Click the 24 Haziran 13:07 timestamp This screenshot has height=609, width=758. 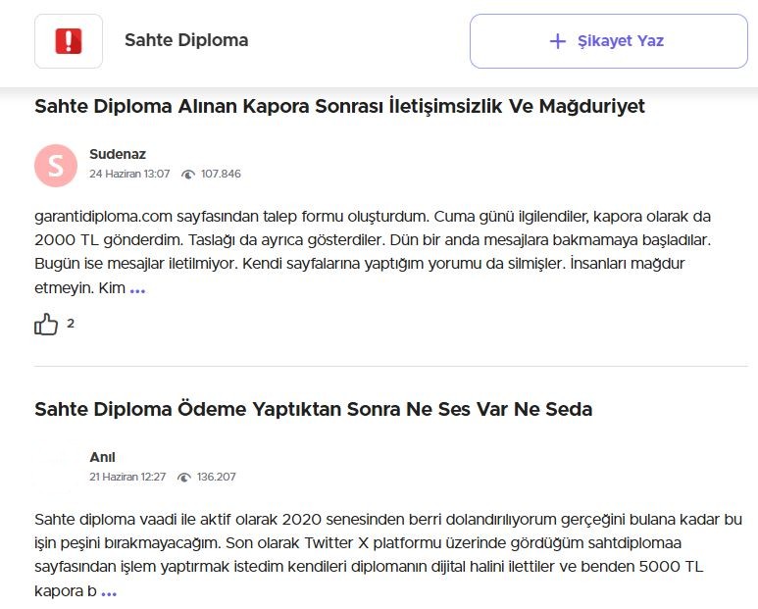click(x=129, y=174)
